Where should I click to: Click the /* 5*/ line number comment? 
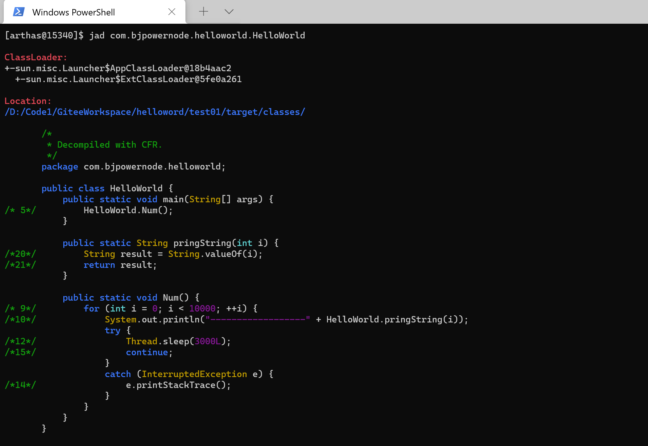(x=20, y=210)
